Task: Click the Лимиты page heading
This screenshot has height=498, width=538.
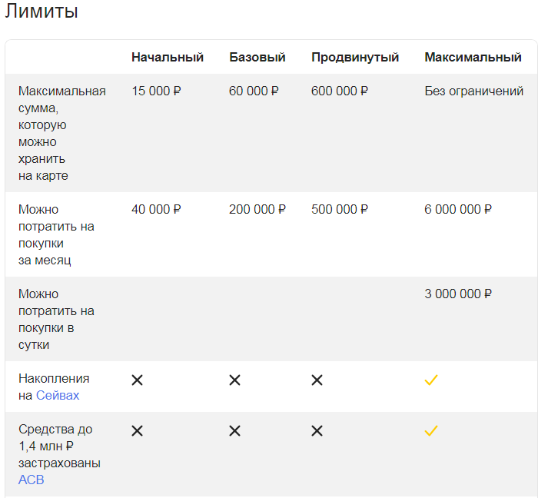Action: pyautogui.click(x=42, y=12)
